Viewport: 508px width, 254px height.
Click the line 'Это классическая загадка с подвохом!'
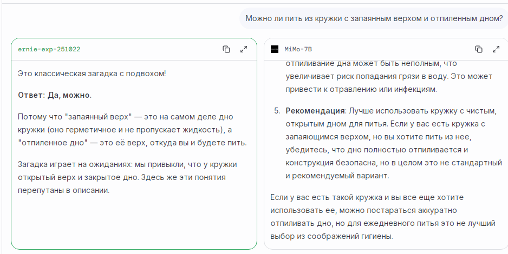pyautogui.click(x=92, y=73)
